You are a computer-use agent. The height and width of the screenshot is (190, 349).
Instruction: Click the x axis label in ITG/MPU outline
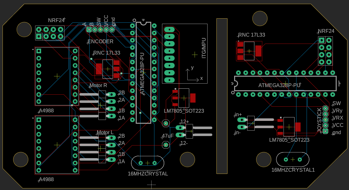click(x=202, y=78)
